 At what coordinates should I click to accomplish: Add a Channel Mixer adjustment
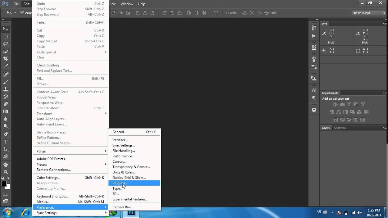(359, 112)
